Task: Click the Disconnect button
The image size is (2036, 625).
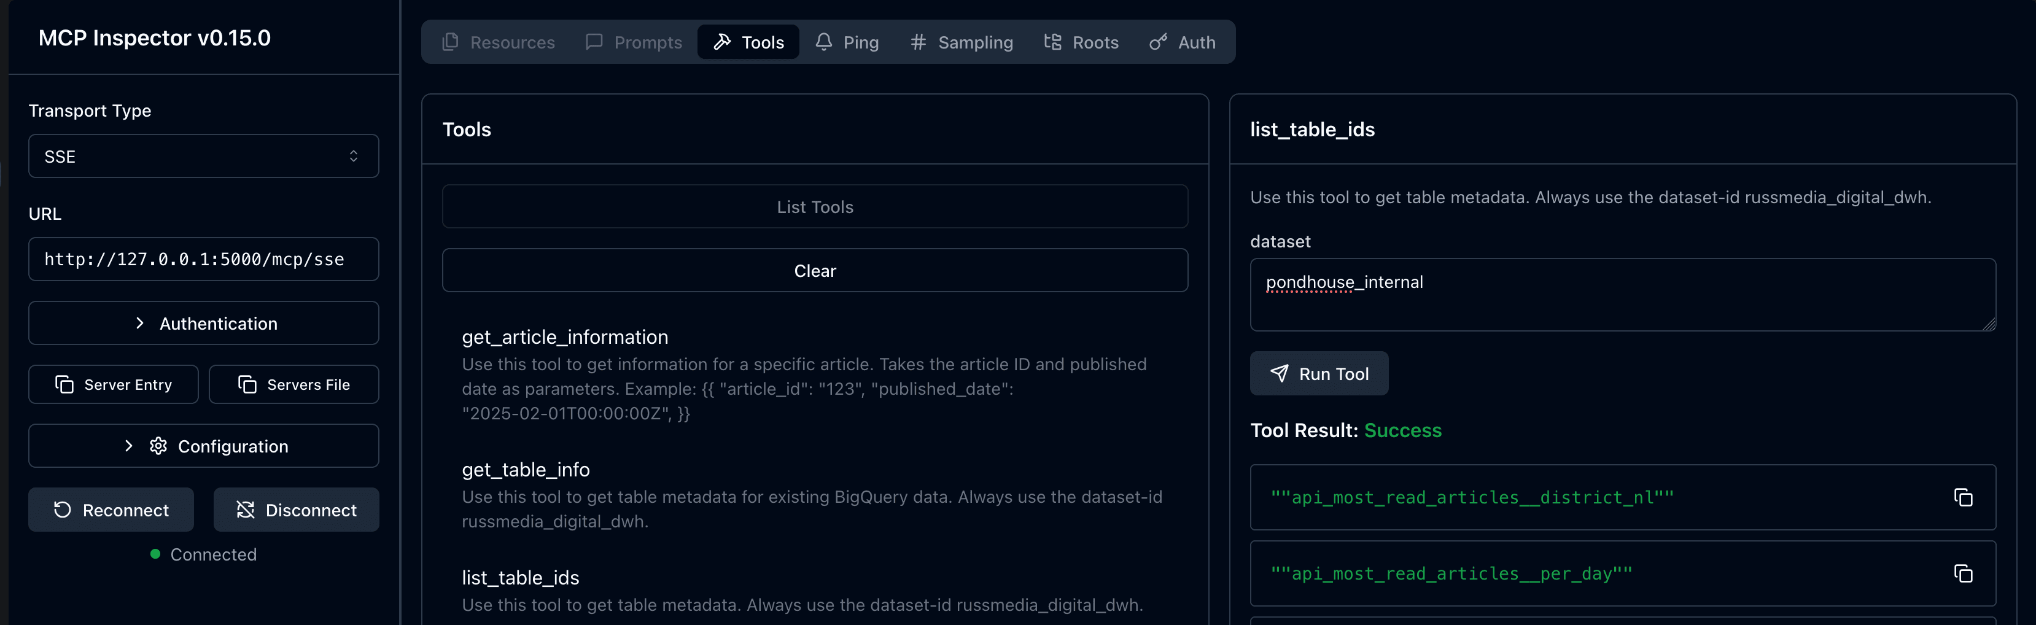Action: click(x=295, y=510)
